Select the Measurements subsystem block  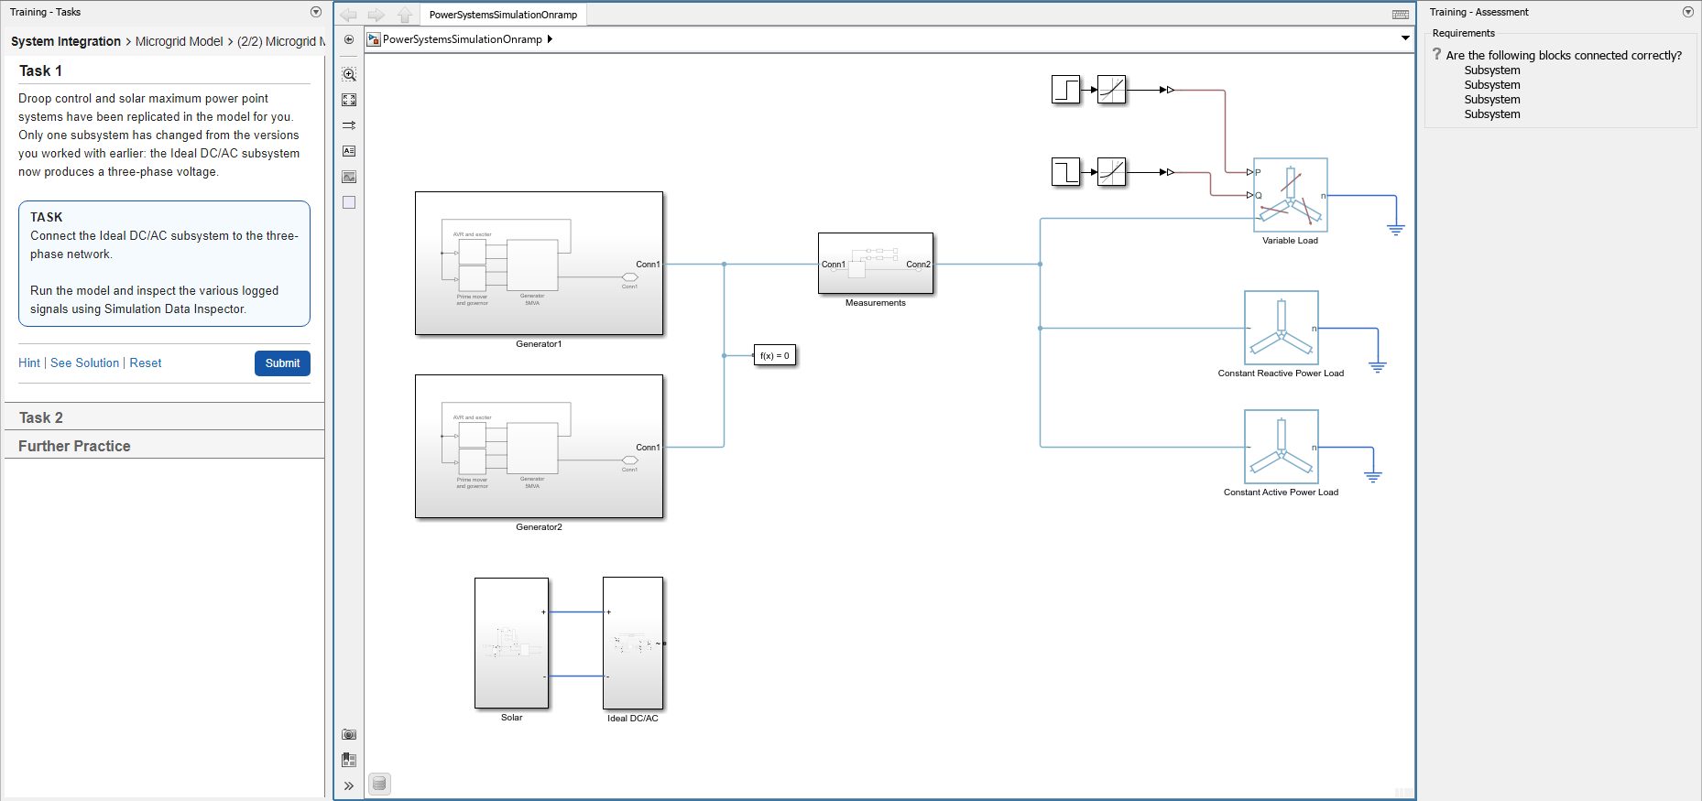875,264
